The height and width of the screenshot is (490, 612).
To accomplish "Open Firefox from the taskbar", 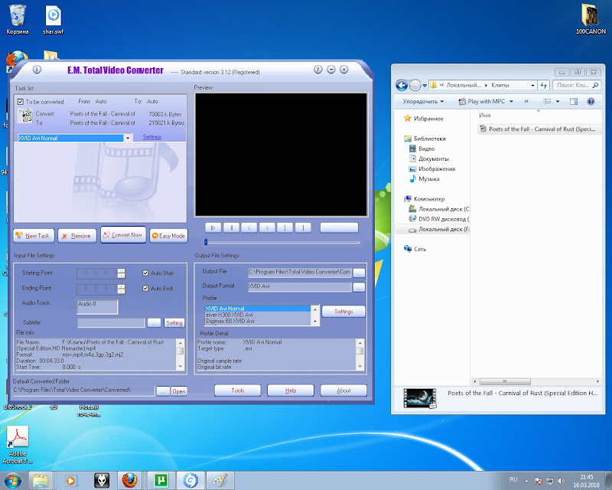I will 132,480.
